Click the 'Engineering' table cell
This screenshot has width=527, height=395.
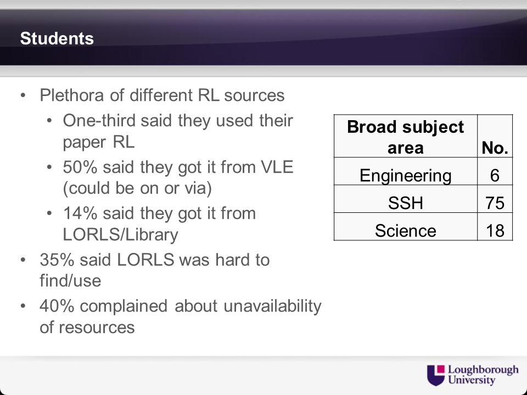click(x=405, y=176)
